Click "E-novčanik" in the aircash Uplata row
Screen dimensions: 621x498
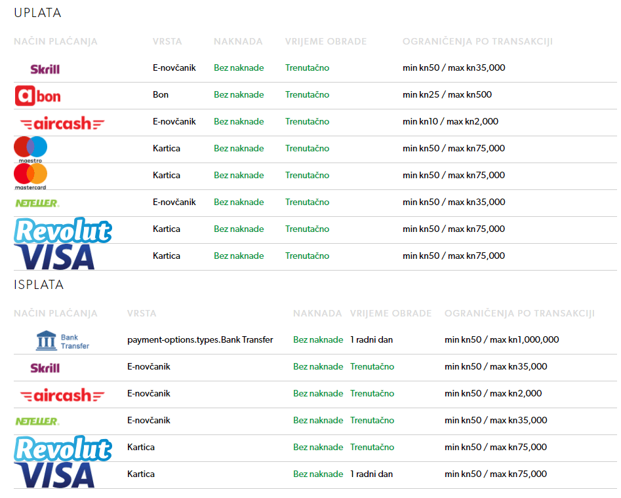tap(174, 121)
